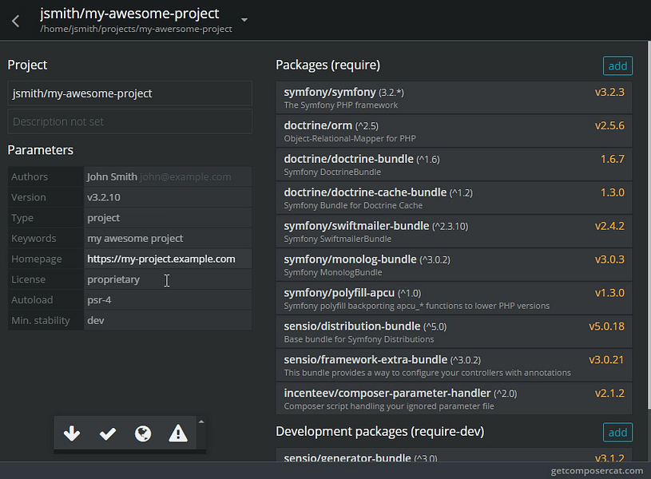Change the Type value project
The height and width of the screenshot is (479, 651).
coord(168,218)
